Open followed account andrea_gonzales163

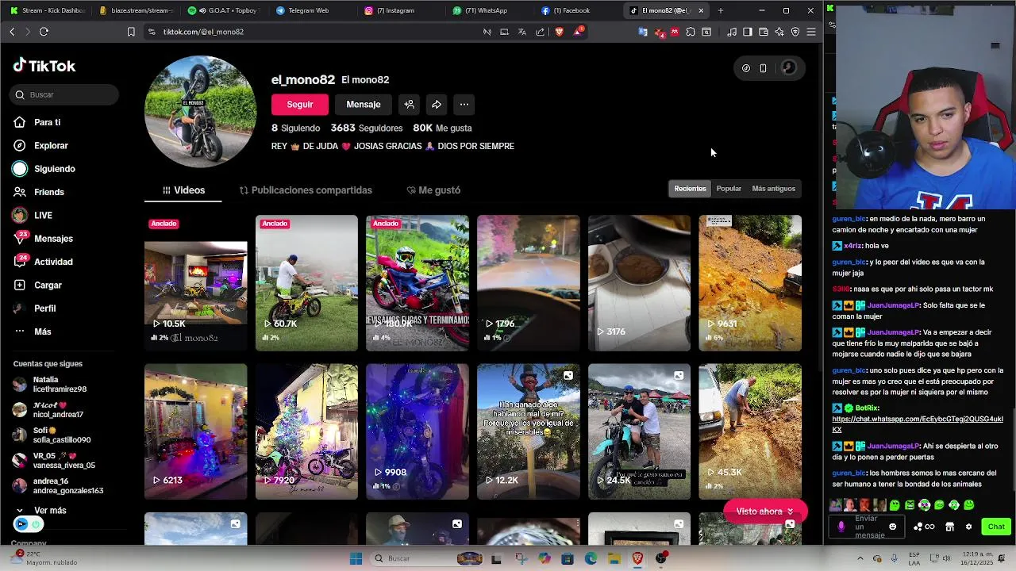(58, 486)
